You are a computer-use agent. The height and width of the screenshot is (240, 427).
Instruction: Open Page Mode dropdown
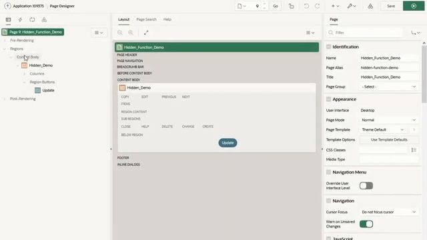coord(389,120)
